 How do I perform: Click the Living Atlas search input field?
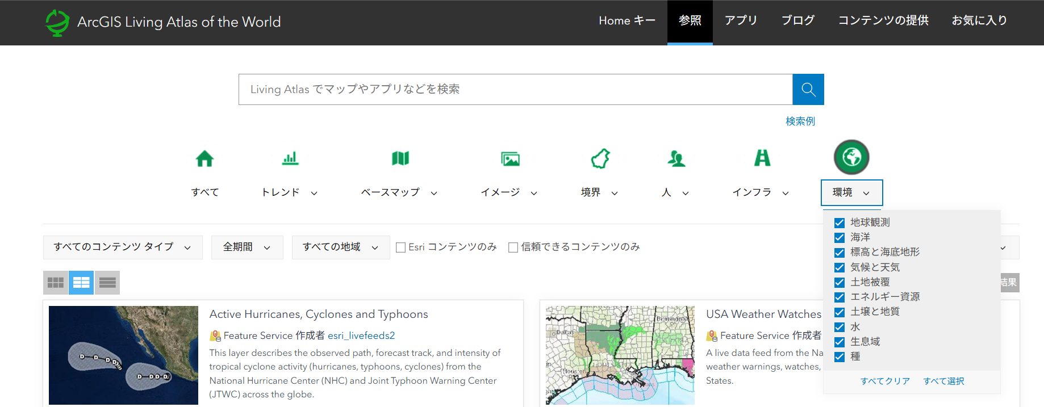(x=515, y=90)
